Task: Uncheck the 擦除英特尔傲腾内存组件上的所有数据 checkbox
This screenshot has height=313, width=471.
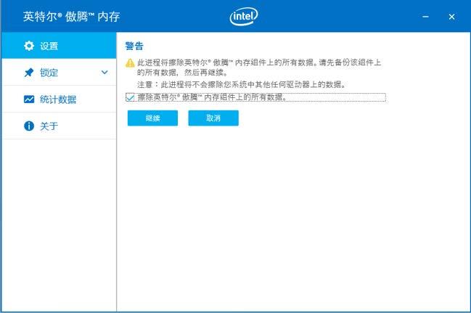Action: coord(130,97)
